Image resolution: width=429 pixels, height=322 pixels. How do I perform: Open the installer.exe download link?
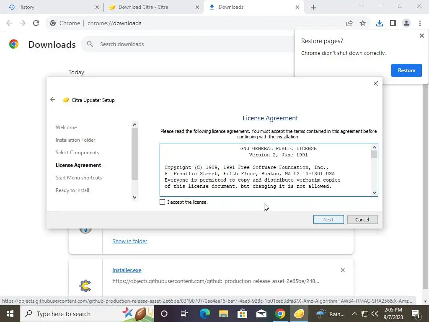[127, 270]
